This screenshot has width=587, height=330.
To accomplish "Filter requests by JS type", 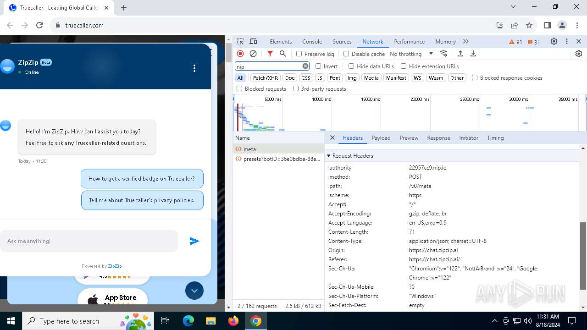I will coord(320,78).
